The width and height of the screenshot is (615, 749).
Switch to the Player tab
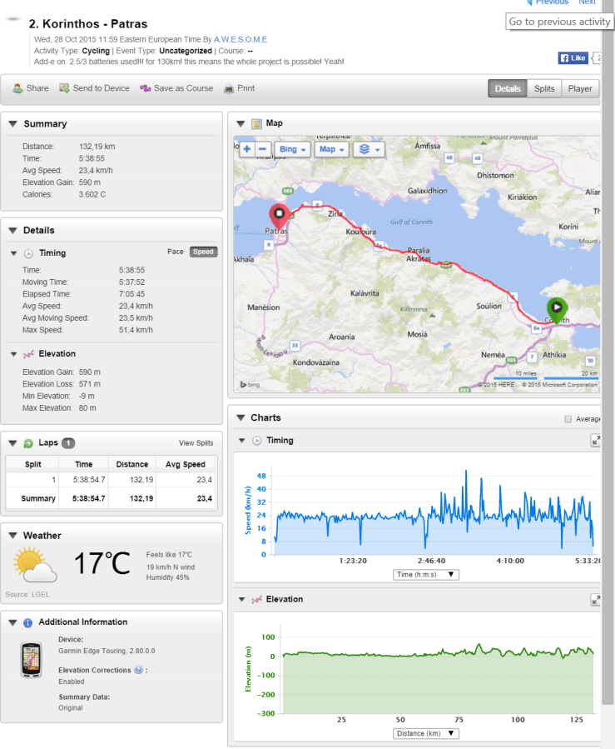point(580,88)
